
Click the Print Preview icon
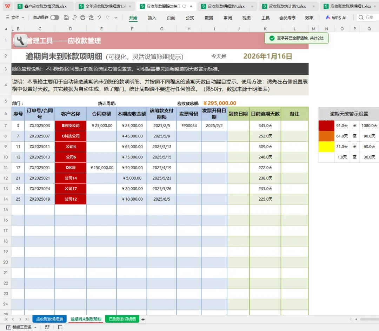(91, 18)
